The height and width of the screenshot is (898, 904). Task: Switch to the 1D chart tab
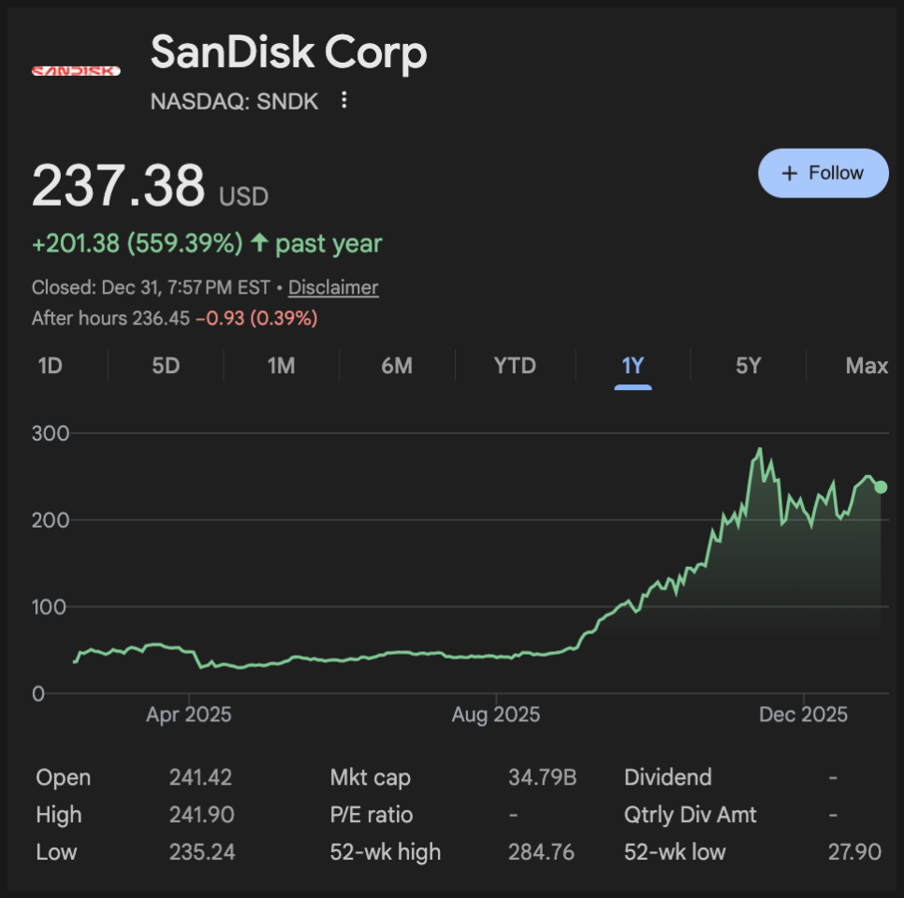pos(50,366)
